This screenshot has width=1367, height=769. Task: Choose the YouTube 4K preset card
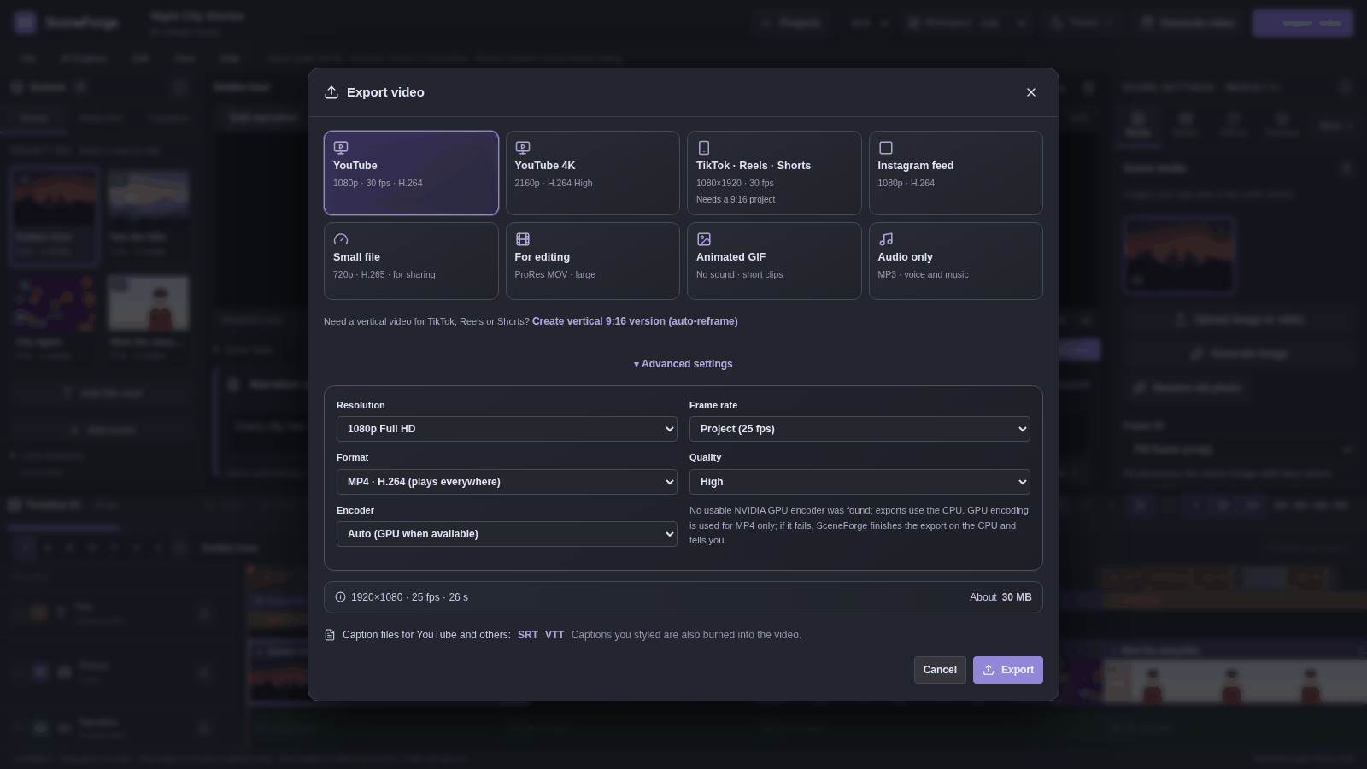(593, 173)
